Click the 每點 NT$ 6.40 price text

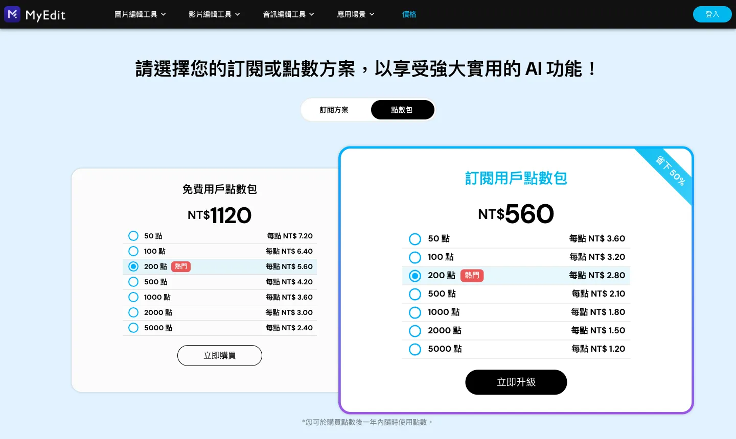point(289,251)
